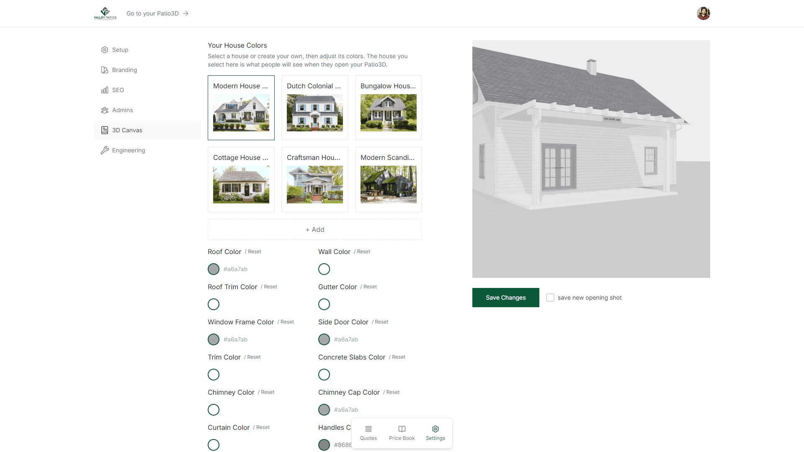Open Quotes from bottom toolbar
This screenshot has width=804, height=452.
[x=368, y=433]
